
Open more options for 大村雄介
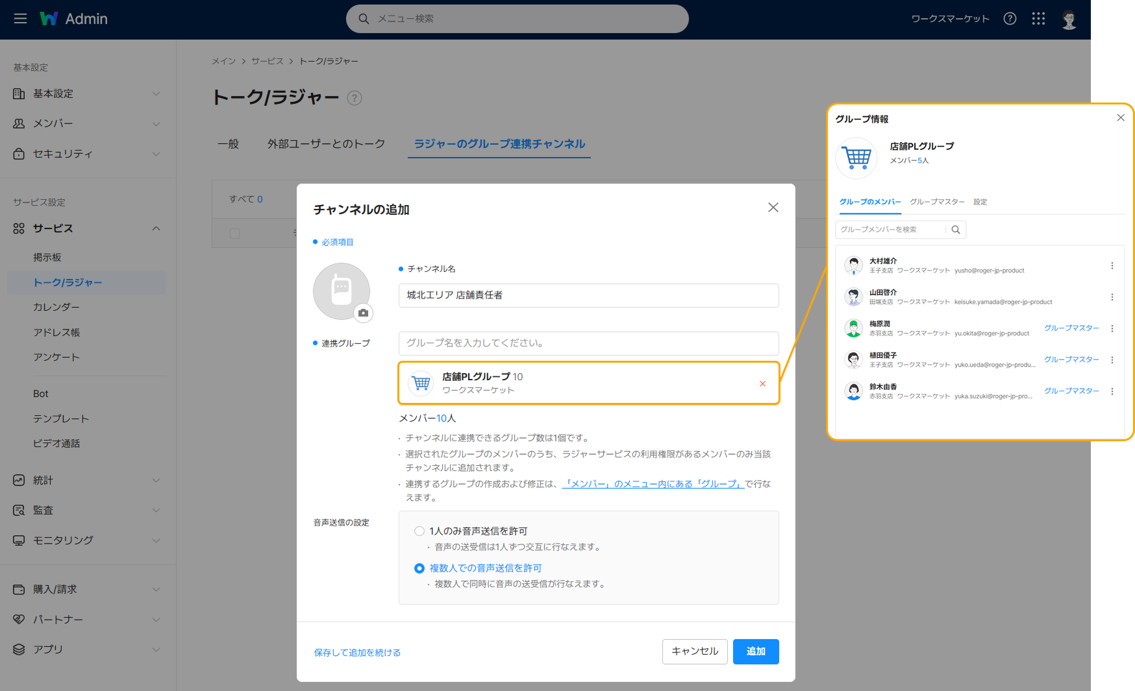coord(1112,266)
